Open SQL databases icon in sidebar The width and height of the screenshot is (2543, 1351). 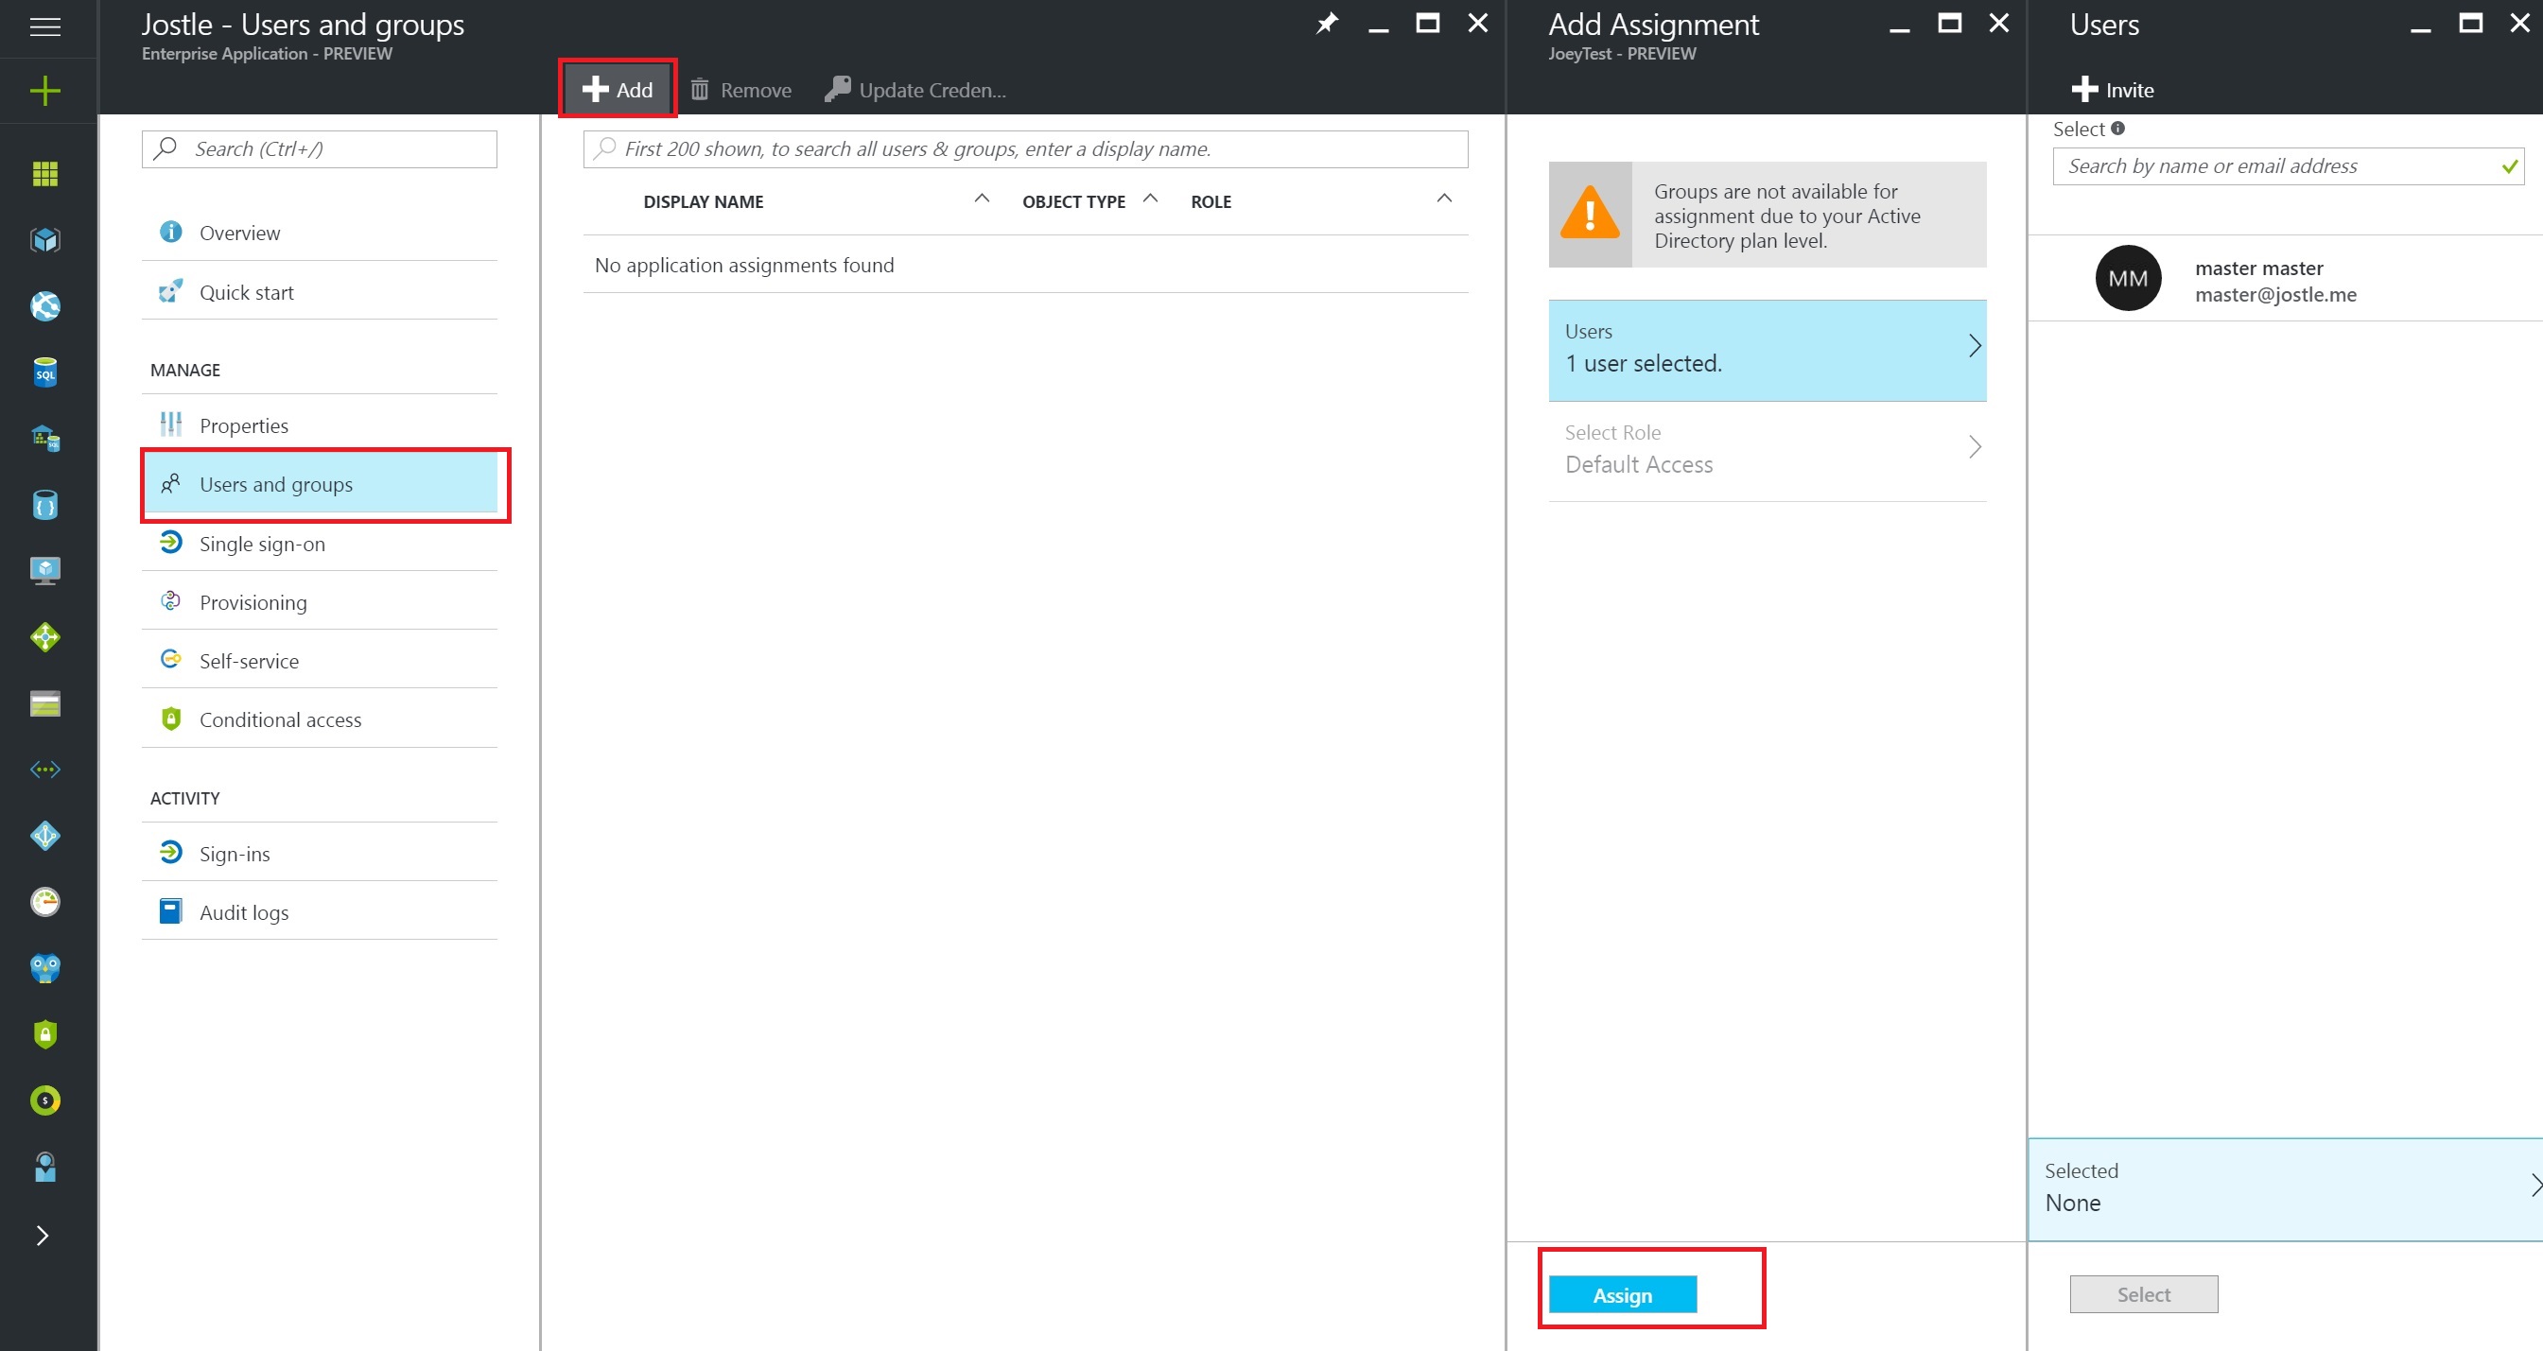point(45,372)
